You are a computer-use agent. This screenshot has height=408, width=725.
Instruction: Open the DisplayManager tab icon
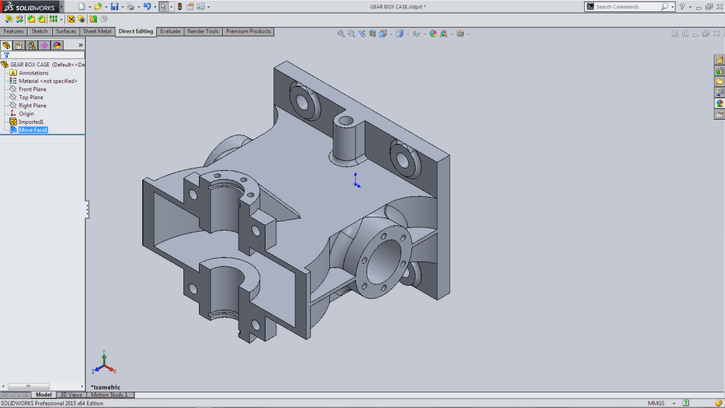click(x=57, y=45)
